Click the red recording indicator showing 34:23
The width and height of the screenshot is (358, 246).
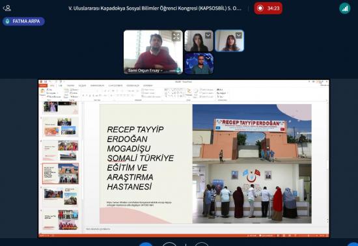[x=268, y=8]
